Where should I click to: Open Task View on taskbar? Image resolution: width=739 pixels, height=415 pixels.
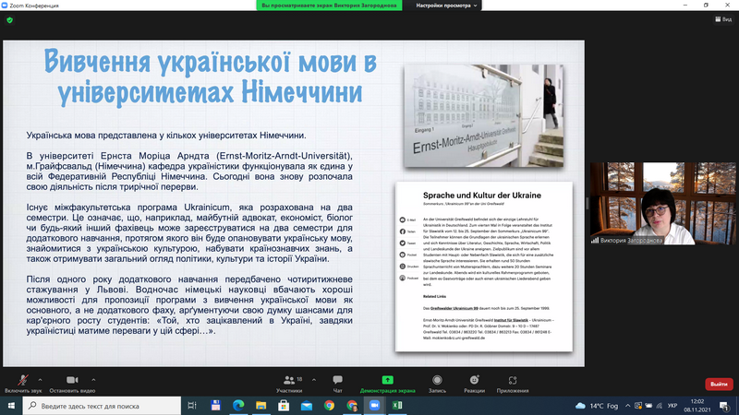[x=192, y=406]
